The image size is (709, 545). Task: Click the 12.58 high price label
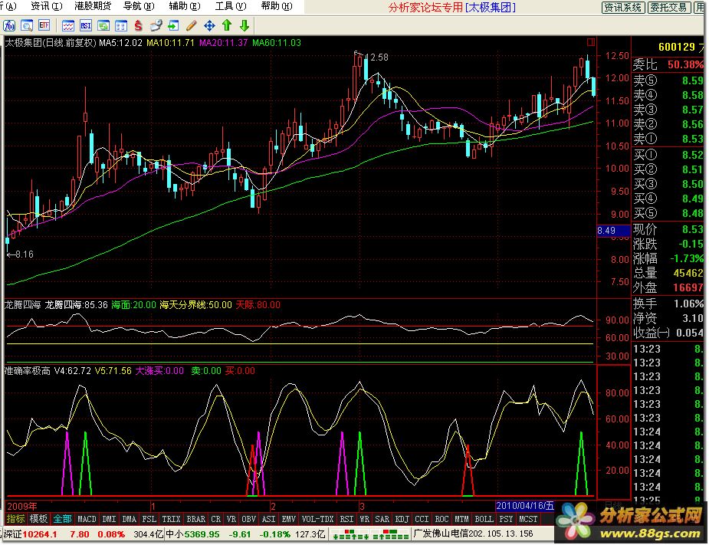[376, 57]
